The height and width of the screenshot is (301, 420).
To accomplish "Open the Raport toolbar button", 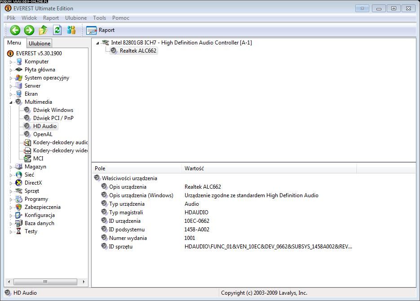I will pyautogui.click(x=101, y=30).
